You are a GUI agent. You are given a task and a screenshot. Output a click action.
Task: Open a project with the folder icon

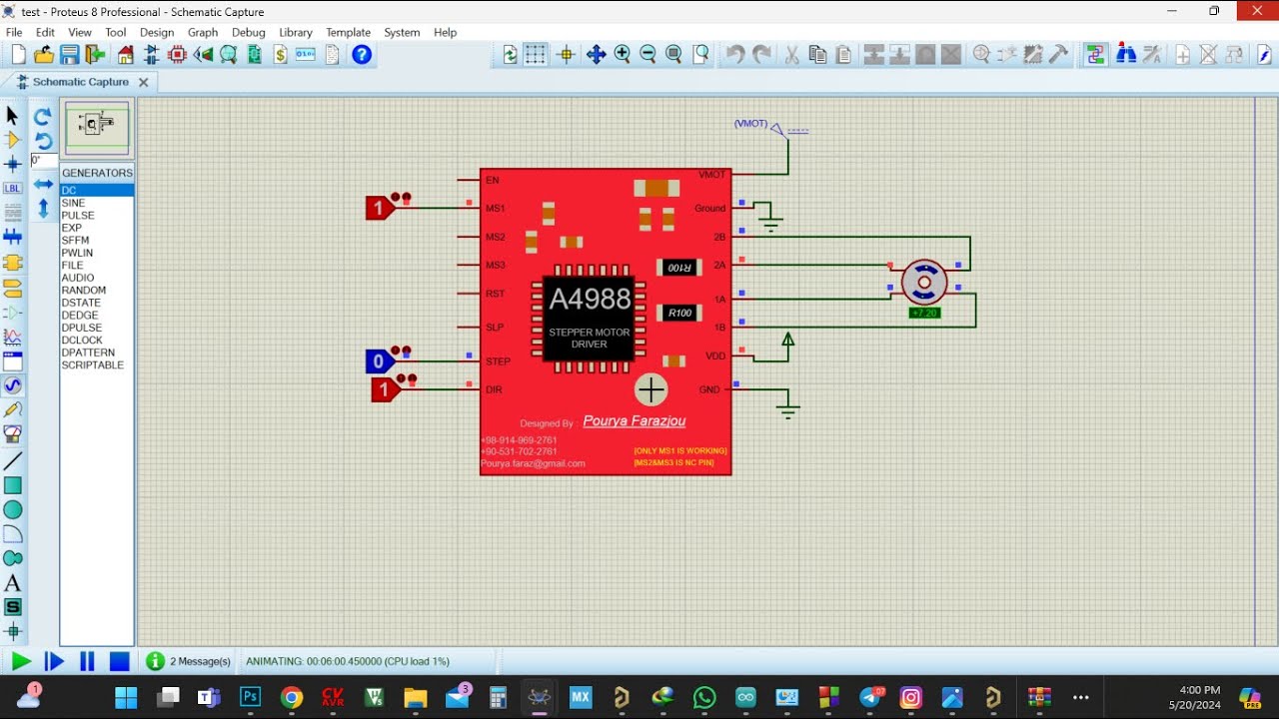(x=45, y=55)
